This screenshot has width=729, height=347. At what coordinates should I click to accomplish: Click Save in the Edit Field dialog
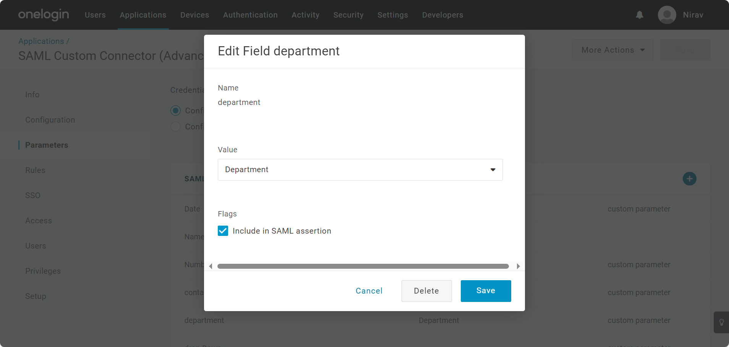pyautogui.click(x=486, y=291)
